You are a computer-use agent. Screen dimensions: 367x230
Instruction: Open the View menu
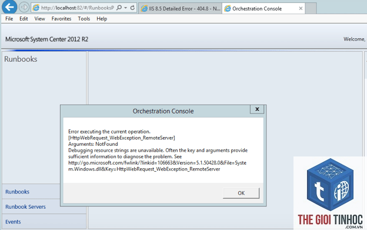tap(39, 19)
